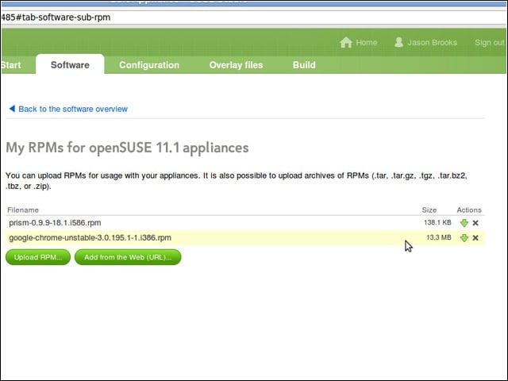Click the Home house icon
This screenshot has width=508, height=381.
click(346, 42)
